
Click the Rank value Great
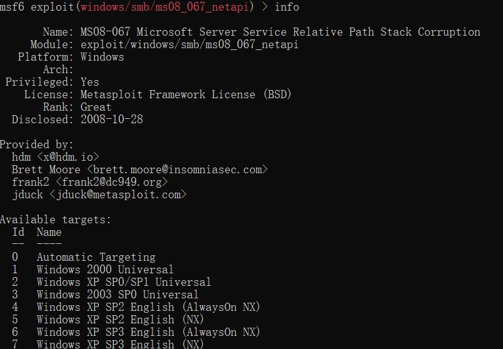[96, 107]
